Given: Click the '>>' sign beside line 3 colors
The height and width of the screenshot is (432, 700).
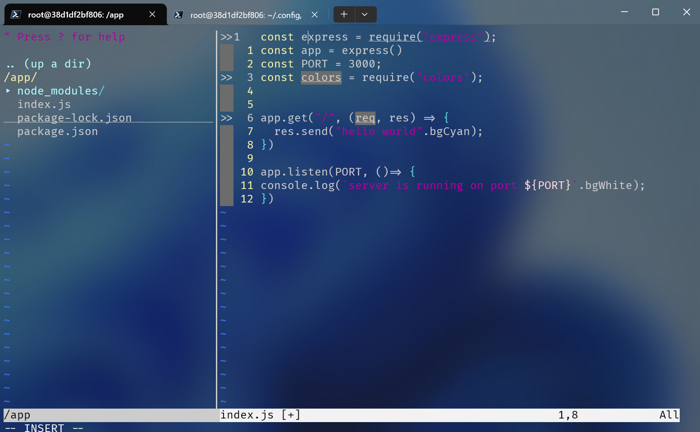Looking at the screenshot, I should pos(226,77).
